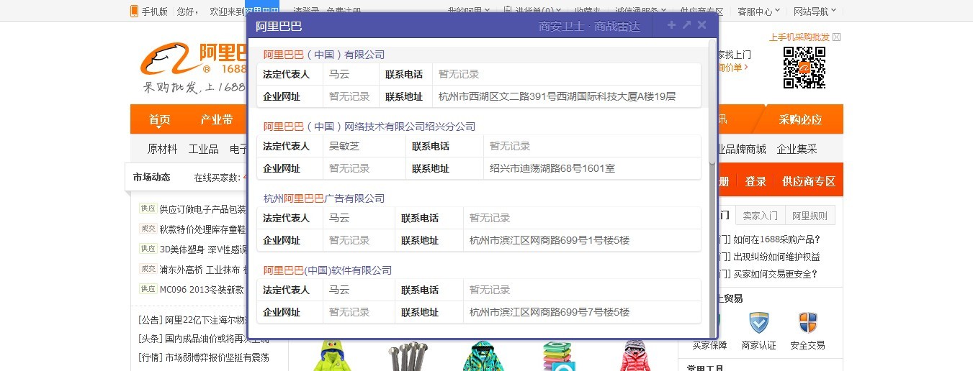This screenshot has width=973, height=371.
Task: Click address 杭州市滨江区网商路699号1号楼5楼
Action: (x=550, y=240)
